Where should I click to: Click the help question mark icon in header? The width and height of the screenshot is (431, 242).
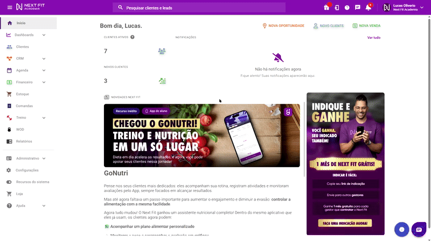(x=347, y=8)
